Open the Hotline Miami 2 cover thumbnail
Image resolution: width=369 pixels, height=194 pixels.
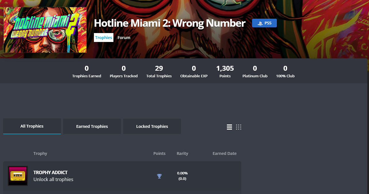[x=45, y=30]
